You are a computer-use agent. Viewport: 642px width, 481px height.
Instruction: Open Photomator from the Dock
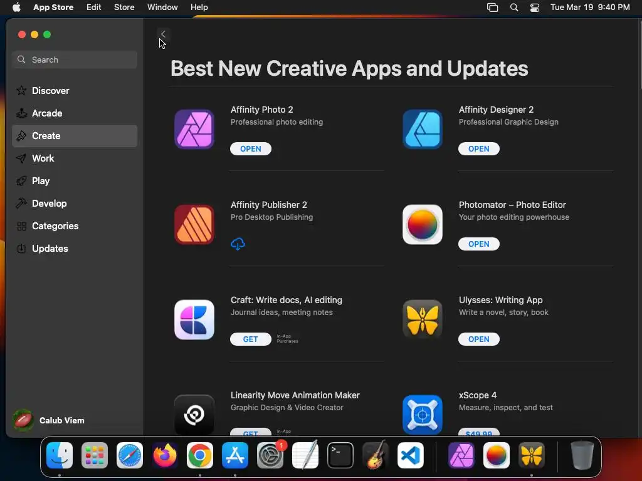pos(497,455)
